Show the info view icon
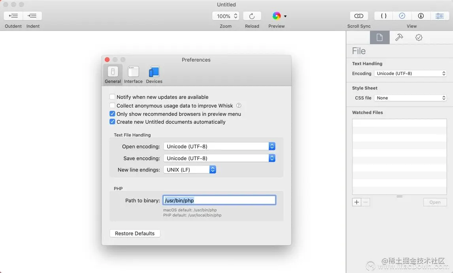453x273 pixels. [421, 16]
